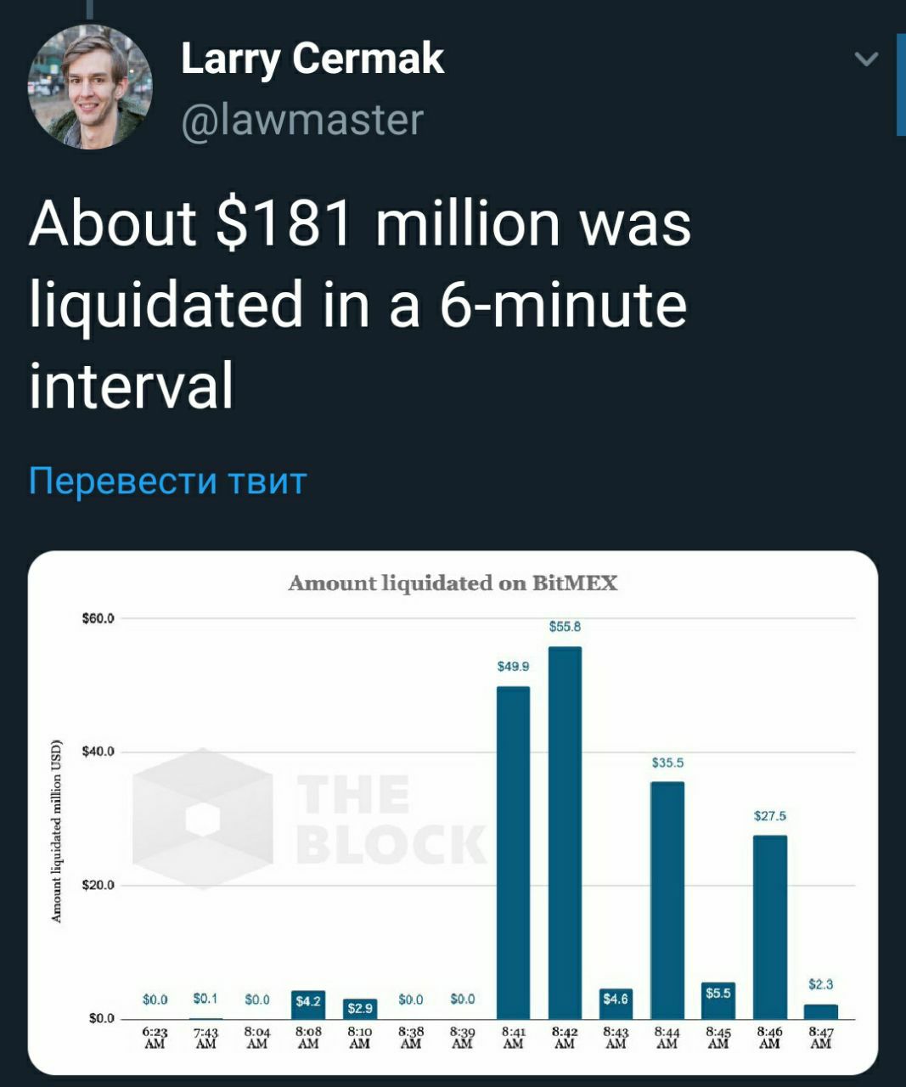Expand the tweet options chevron

(x=865, y=59)
